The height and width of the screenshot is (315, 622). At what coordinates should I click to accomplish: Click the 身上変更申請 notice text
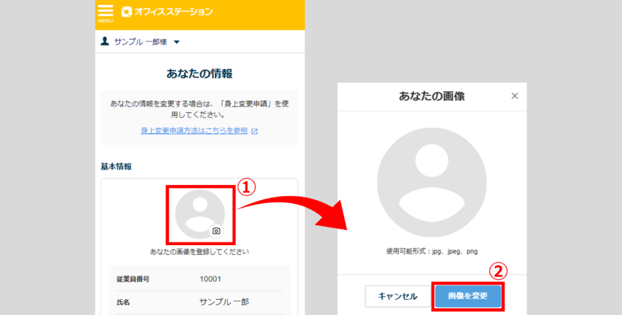click(x=199, y=109)
